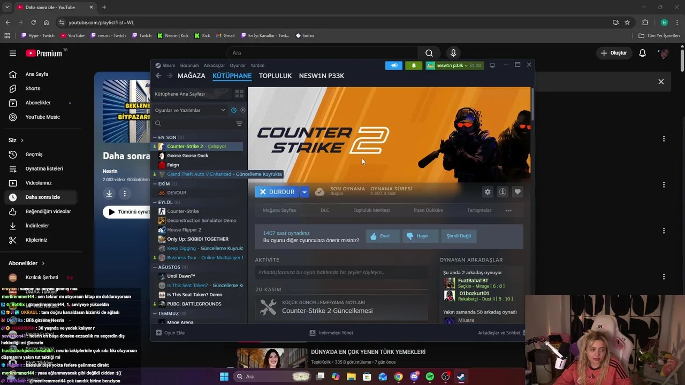Image resolution: width=685 pixels, height=385 pixels.
Task: Expand more game links ellipsis
Action: click(508, 210)
